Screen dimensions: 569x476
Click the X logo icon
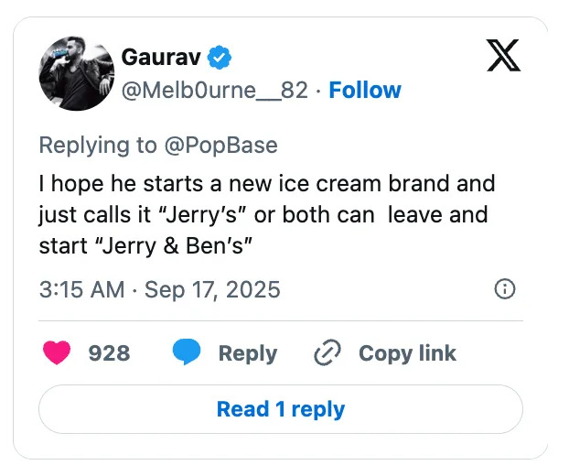point(502,56)
